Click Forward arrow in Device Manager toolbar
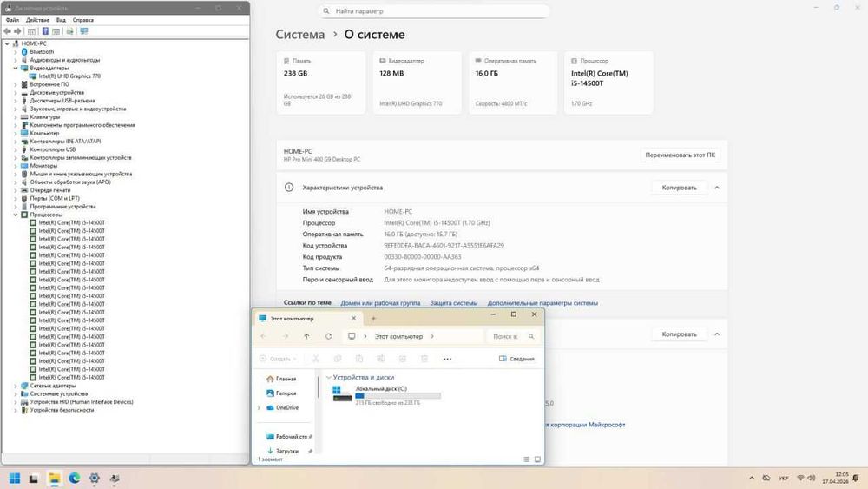Viewport: 868px width, 489px height. (x=17, y=31)
